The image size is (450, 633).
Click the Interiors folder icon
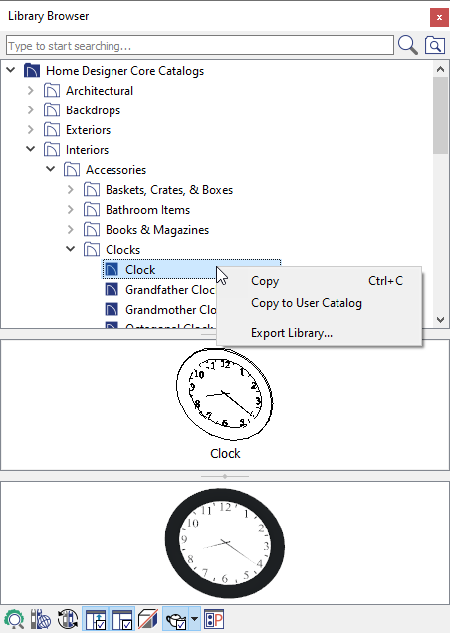coord(52,149)
